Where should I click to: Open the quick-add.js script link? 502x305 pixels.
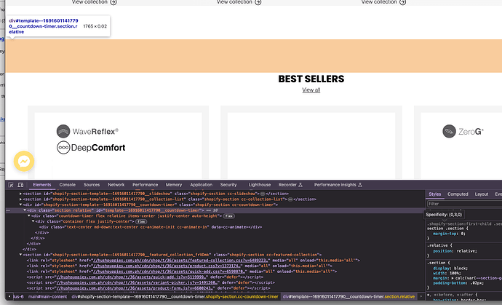[x=132, y=277]
